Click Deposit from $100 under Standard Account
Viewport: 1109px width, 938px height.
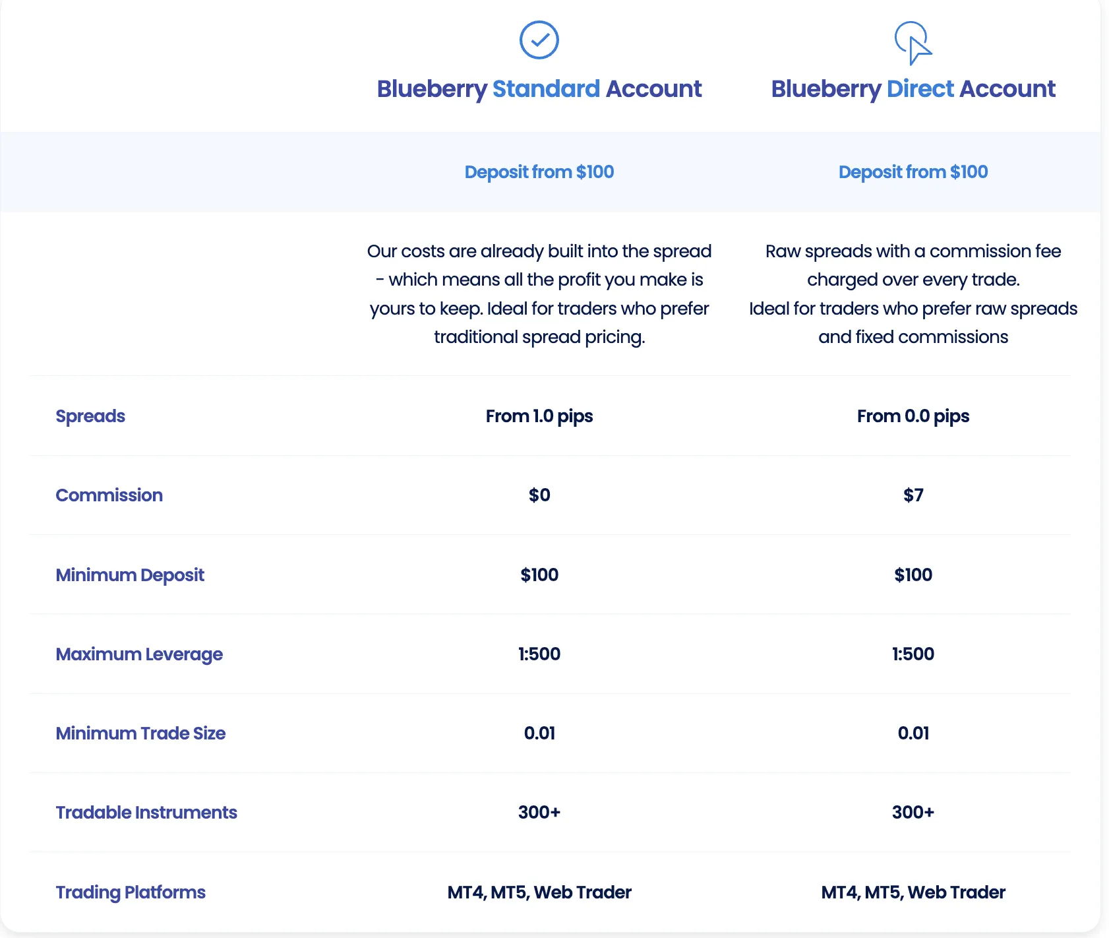tap(539, 172)
